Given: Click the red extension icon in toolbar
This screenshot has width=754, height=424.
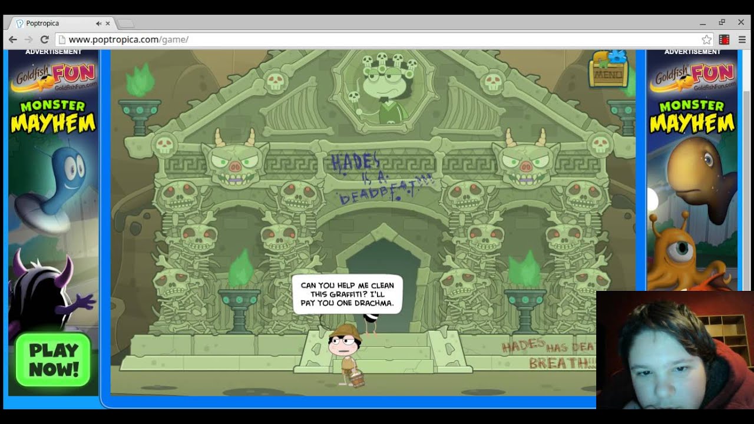Looking at the screenshot, I should tap(725, 39).
